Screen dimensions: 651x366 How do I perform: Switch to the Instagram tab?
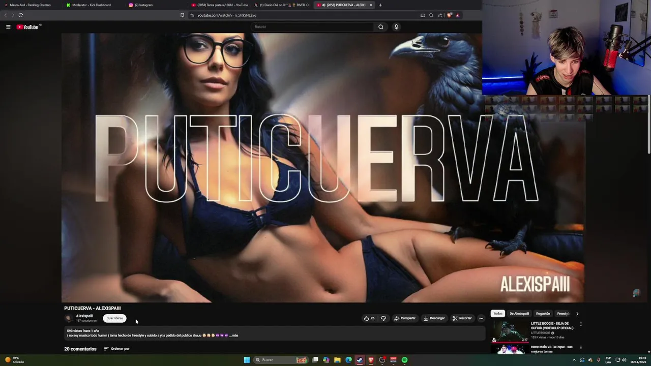(154, 5)
